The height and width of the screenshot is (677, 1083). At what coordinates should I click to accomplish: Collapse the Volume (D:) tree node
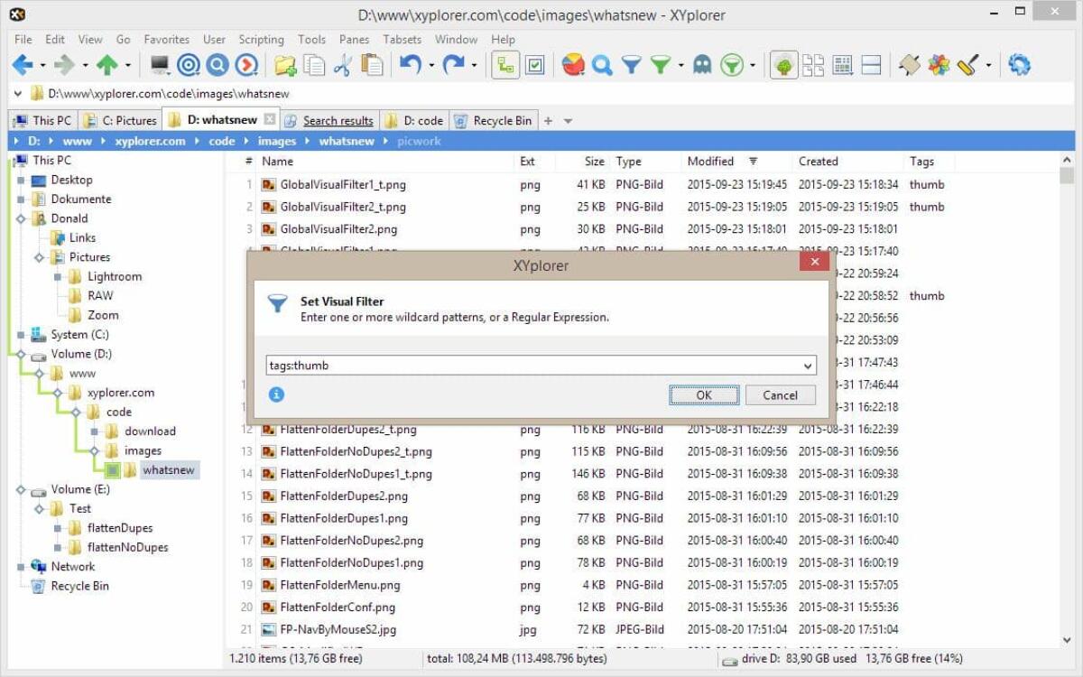[x=20, y=353]
